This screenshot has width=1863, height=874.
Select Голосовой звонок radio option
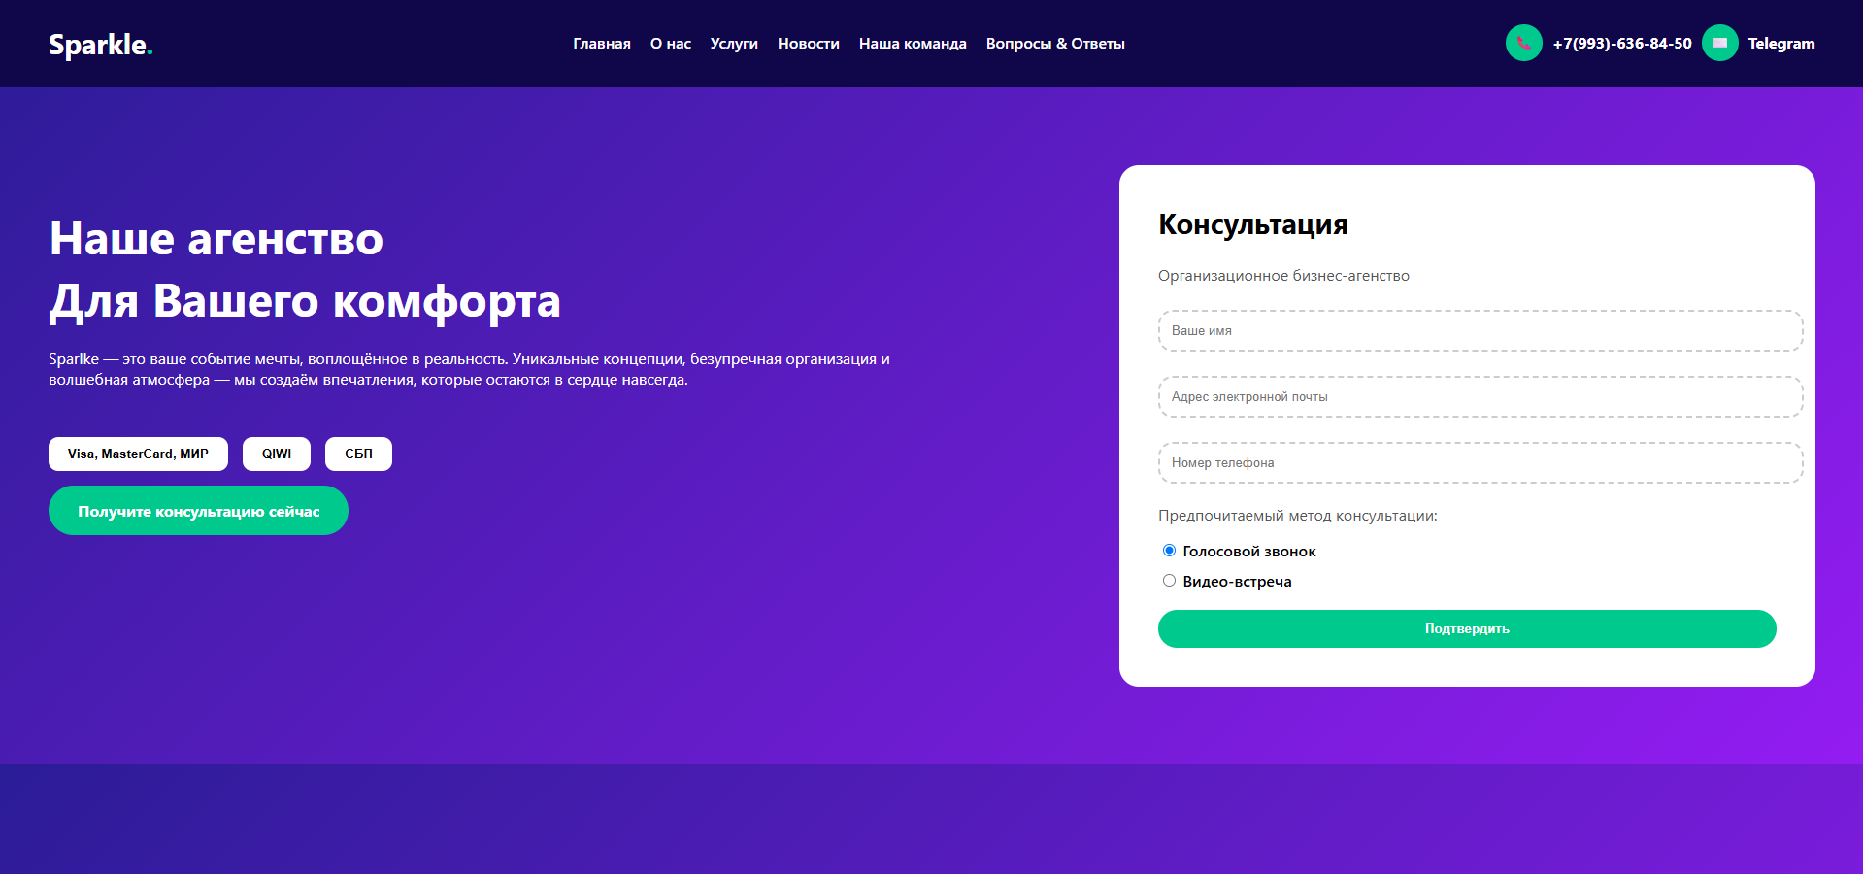[x=1169, y=551]
